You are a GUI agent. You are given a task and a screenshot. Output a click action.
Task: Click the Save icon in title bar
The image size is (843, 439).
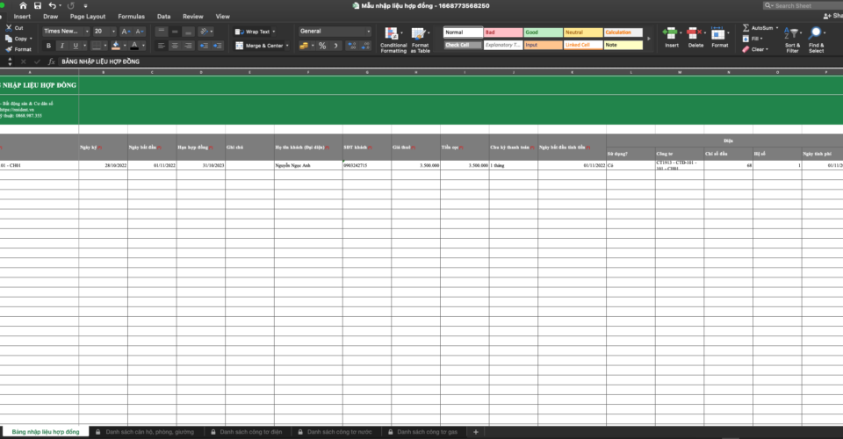click(38, 5)
